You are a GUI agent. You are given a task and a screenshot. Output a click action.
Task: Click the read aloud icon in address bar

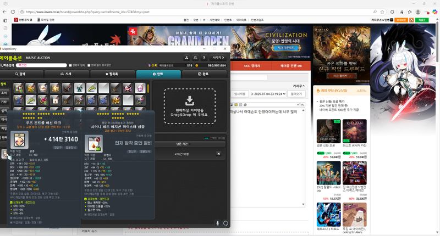click(x=375, y=12)
